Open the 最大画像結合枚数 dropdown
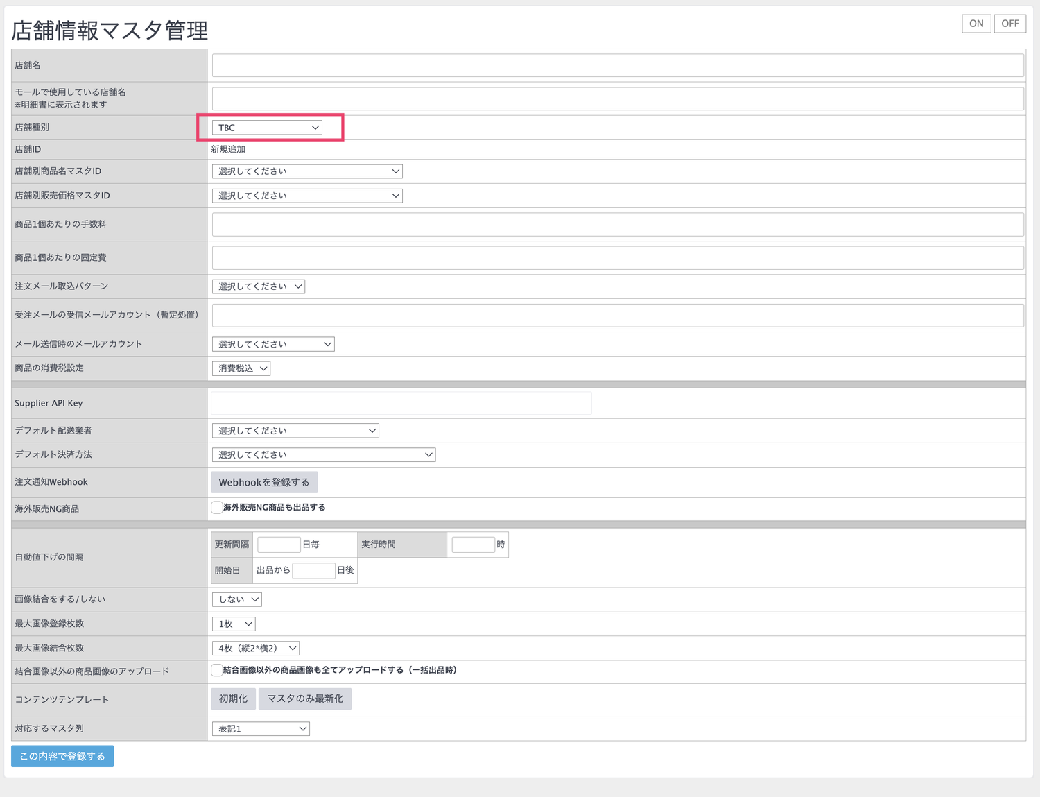This screenshot has height=797, width=1040. tap(256, 649)
